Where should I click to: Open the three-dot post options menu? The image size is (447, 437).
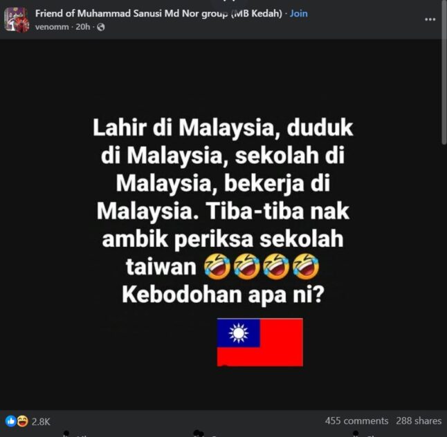(x=430, y=19)
